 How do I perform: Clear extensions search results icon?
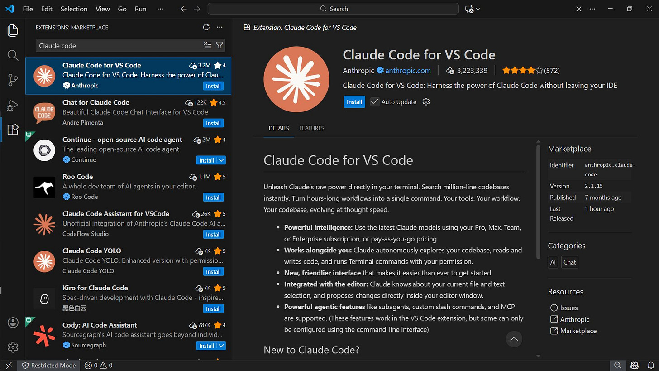(x=208, y=45)
